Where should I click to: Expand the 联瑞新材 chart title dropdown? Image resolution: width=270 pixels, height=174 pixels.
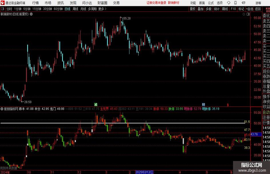(x=31, y=14)
